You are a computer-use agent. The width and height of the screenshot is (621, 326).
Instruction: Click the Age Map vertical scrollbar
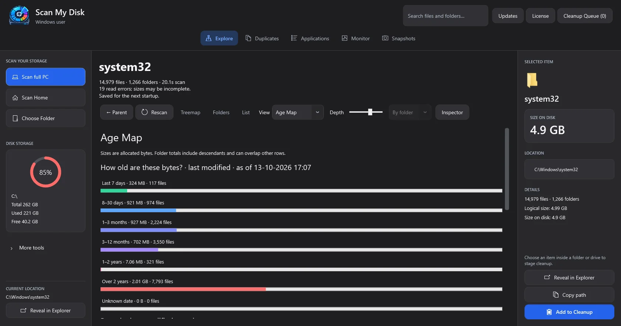507,169
